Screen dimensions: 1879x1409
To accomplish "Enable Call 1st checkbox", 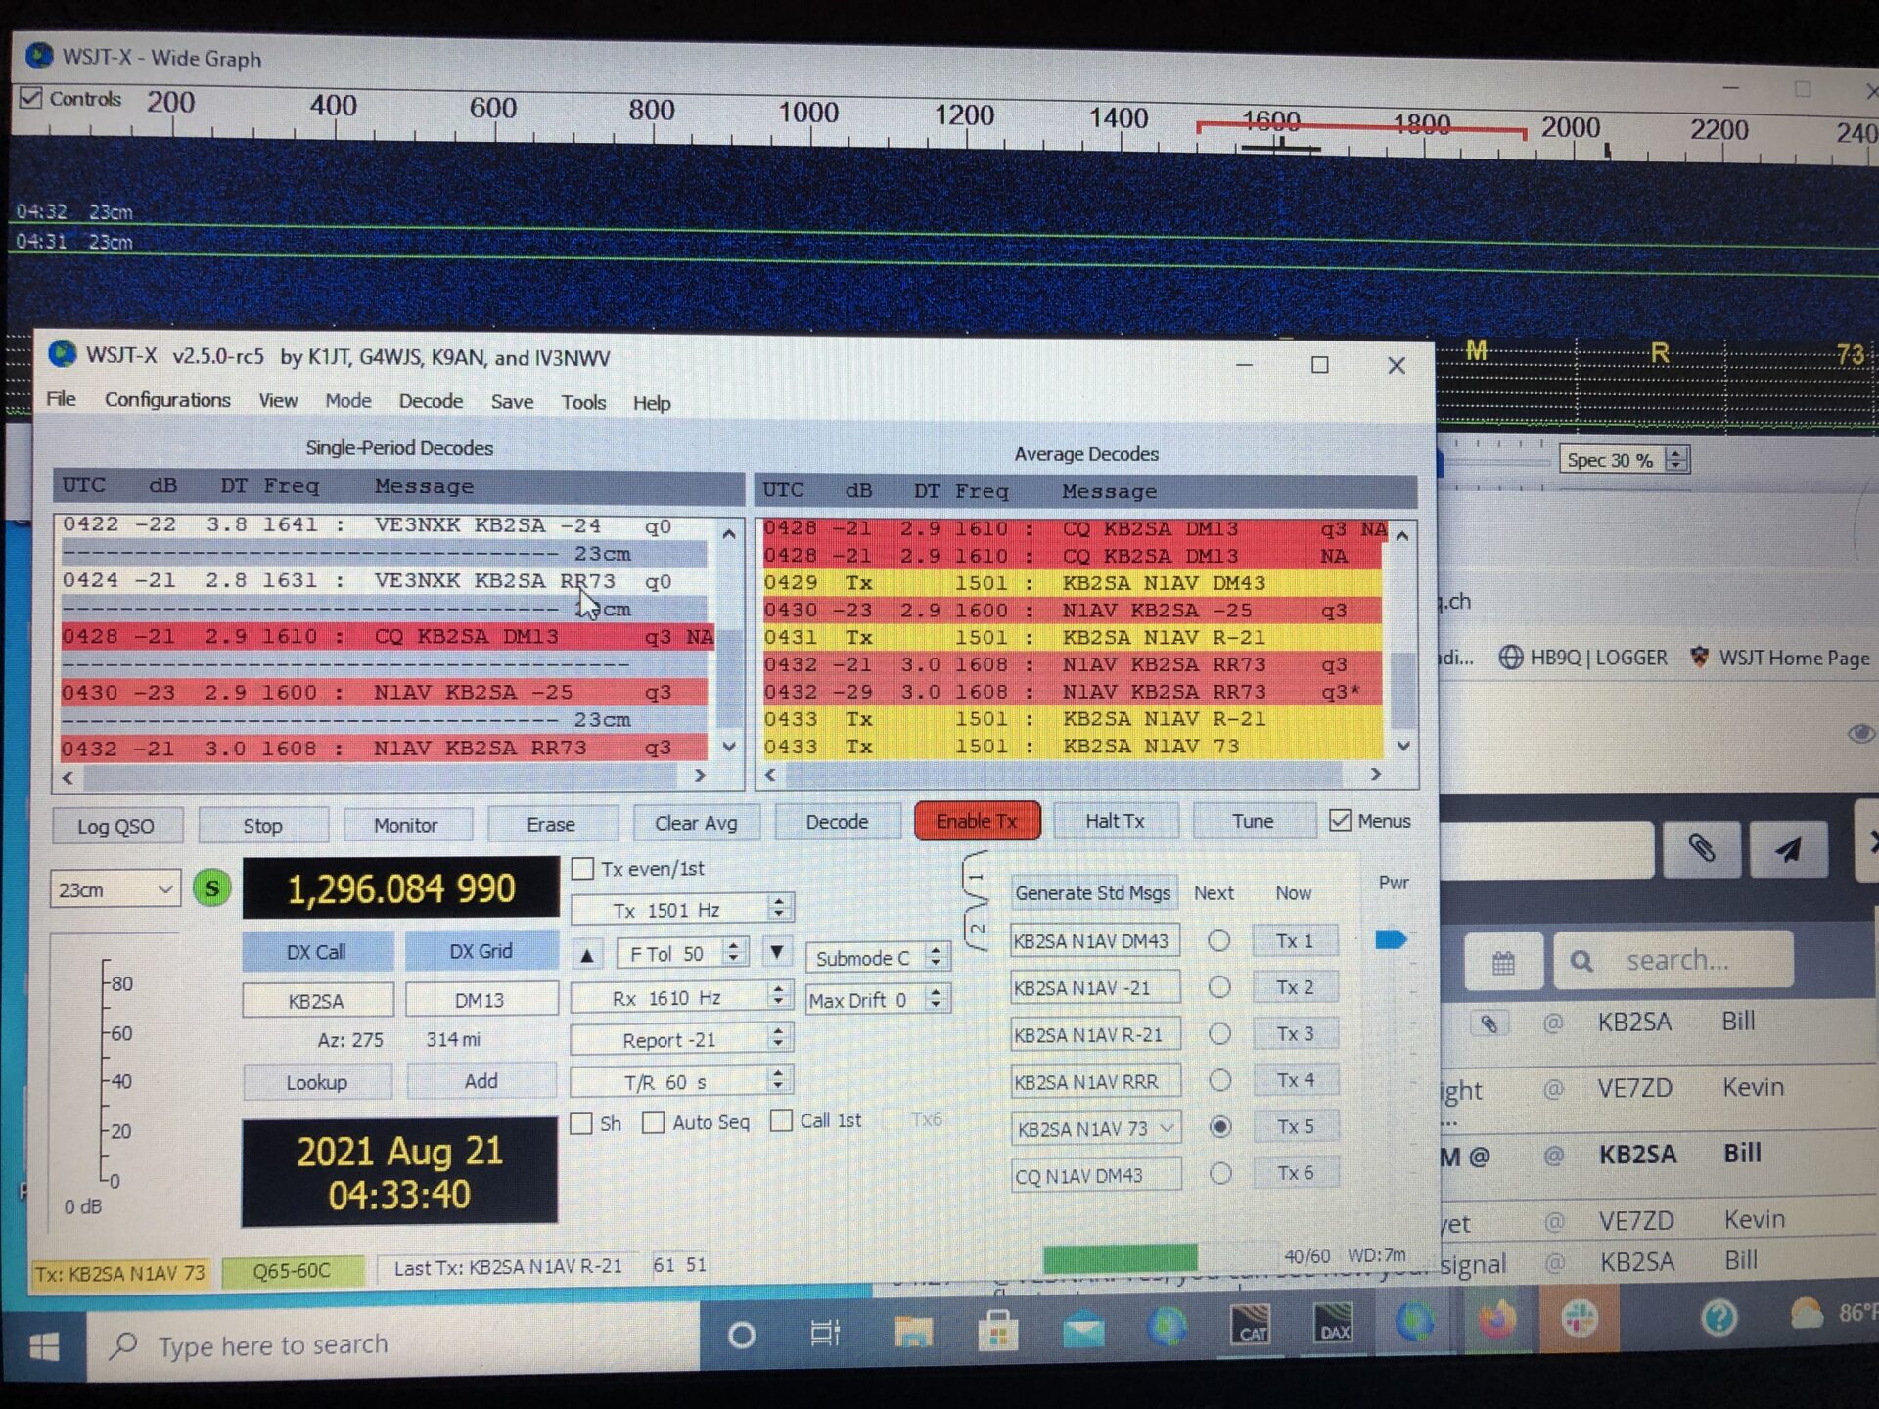I will (781, 1120).
